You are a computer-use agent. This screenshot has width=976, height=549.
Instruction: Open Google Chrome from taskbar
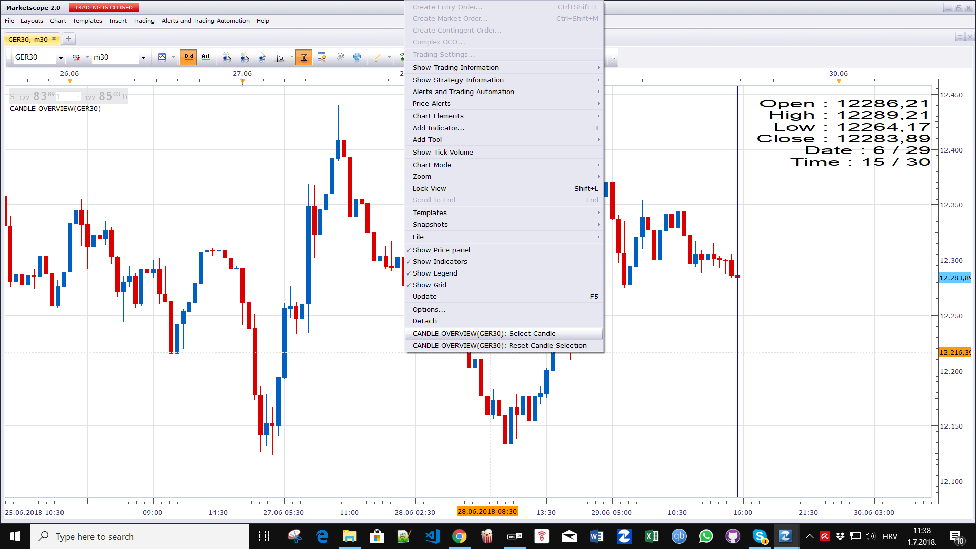click(x=460, y=536)
